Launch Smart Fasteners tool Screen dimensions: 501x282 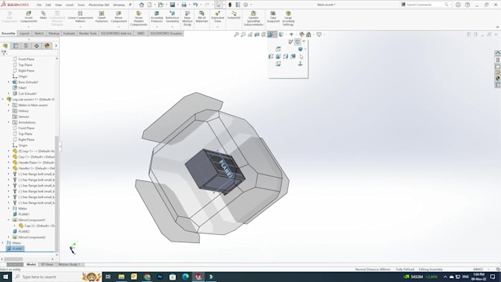102,17
